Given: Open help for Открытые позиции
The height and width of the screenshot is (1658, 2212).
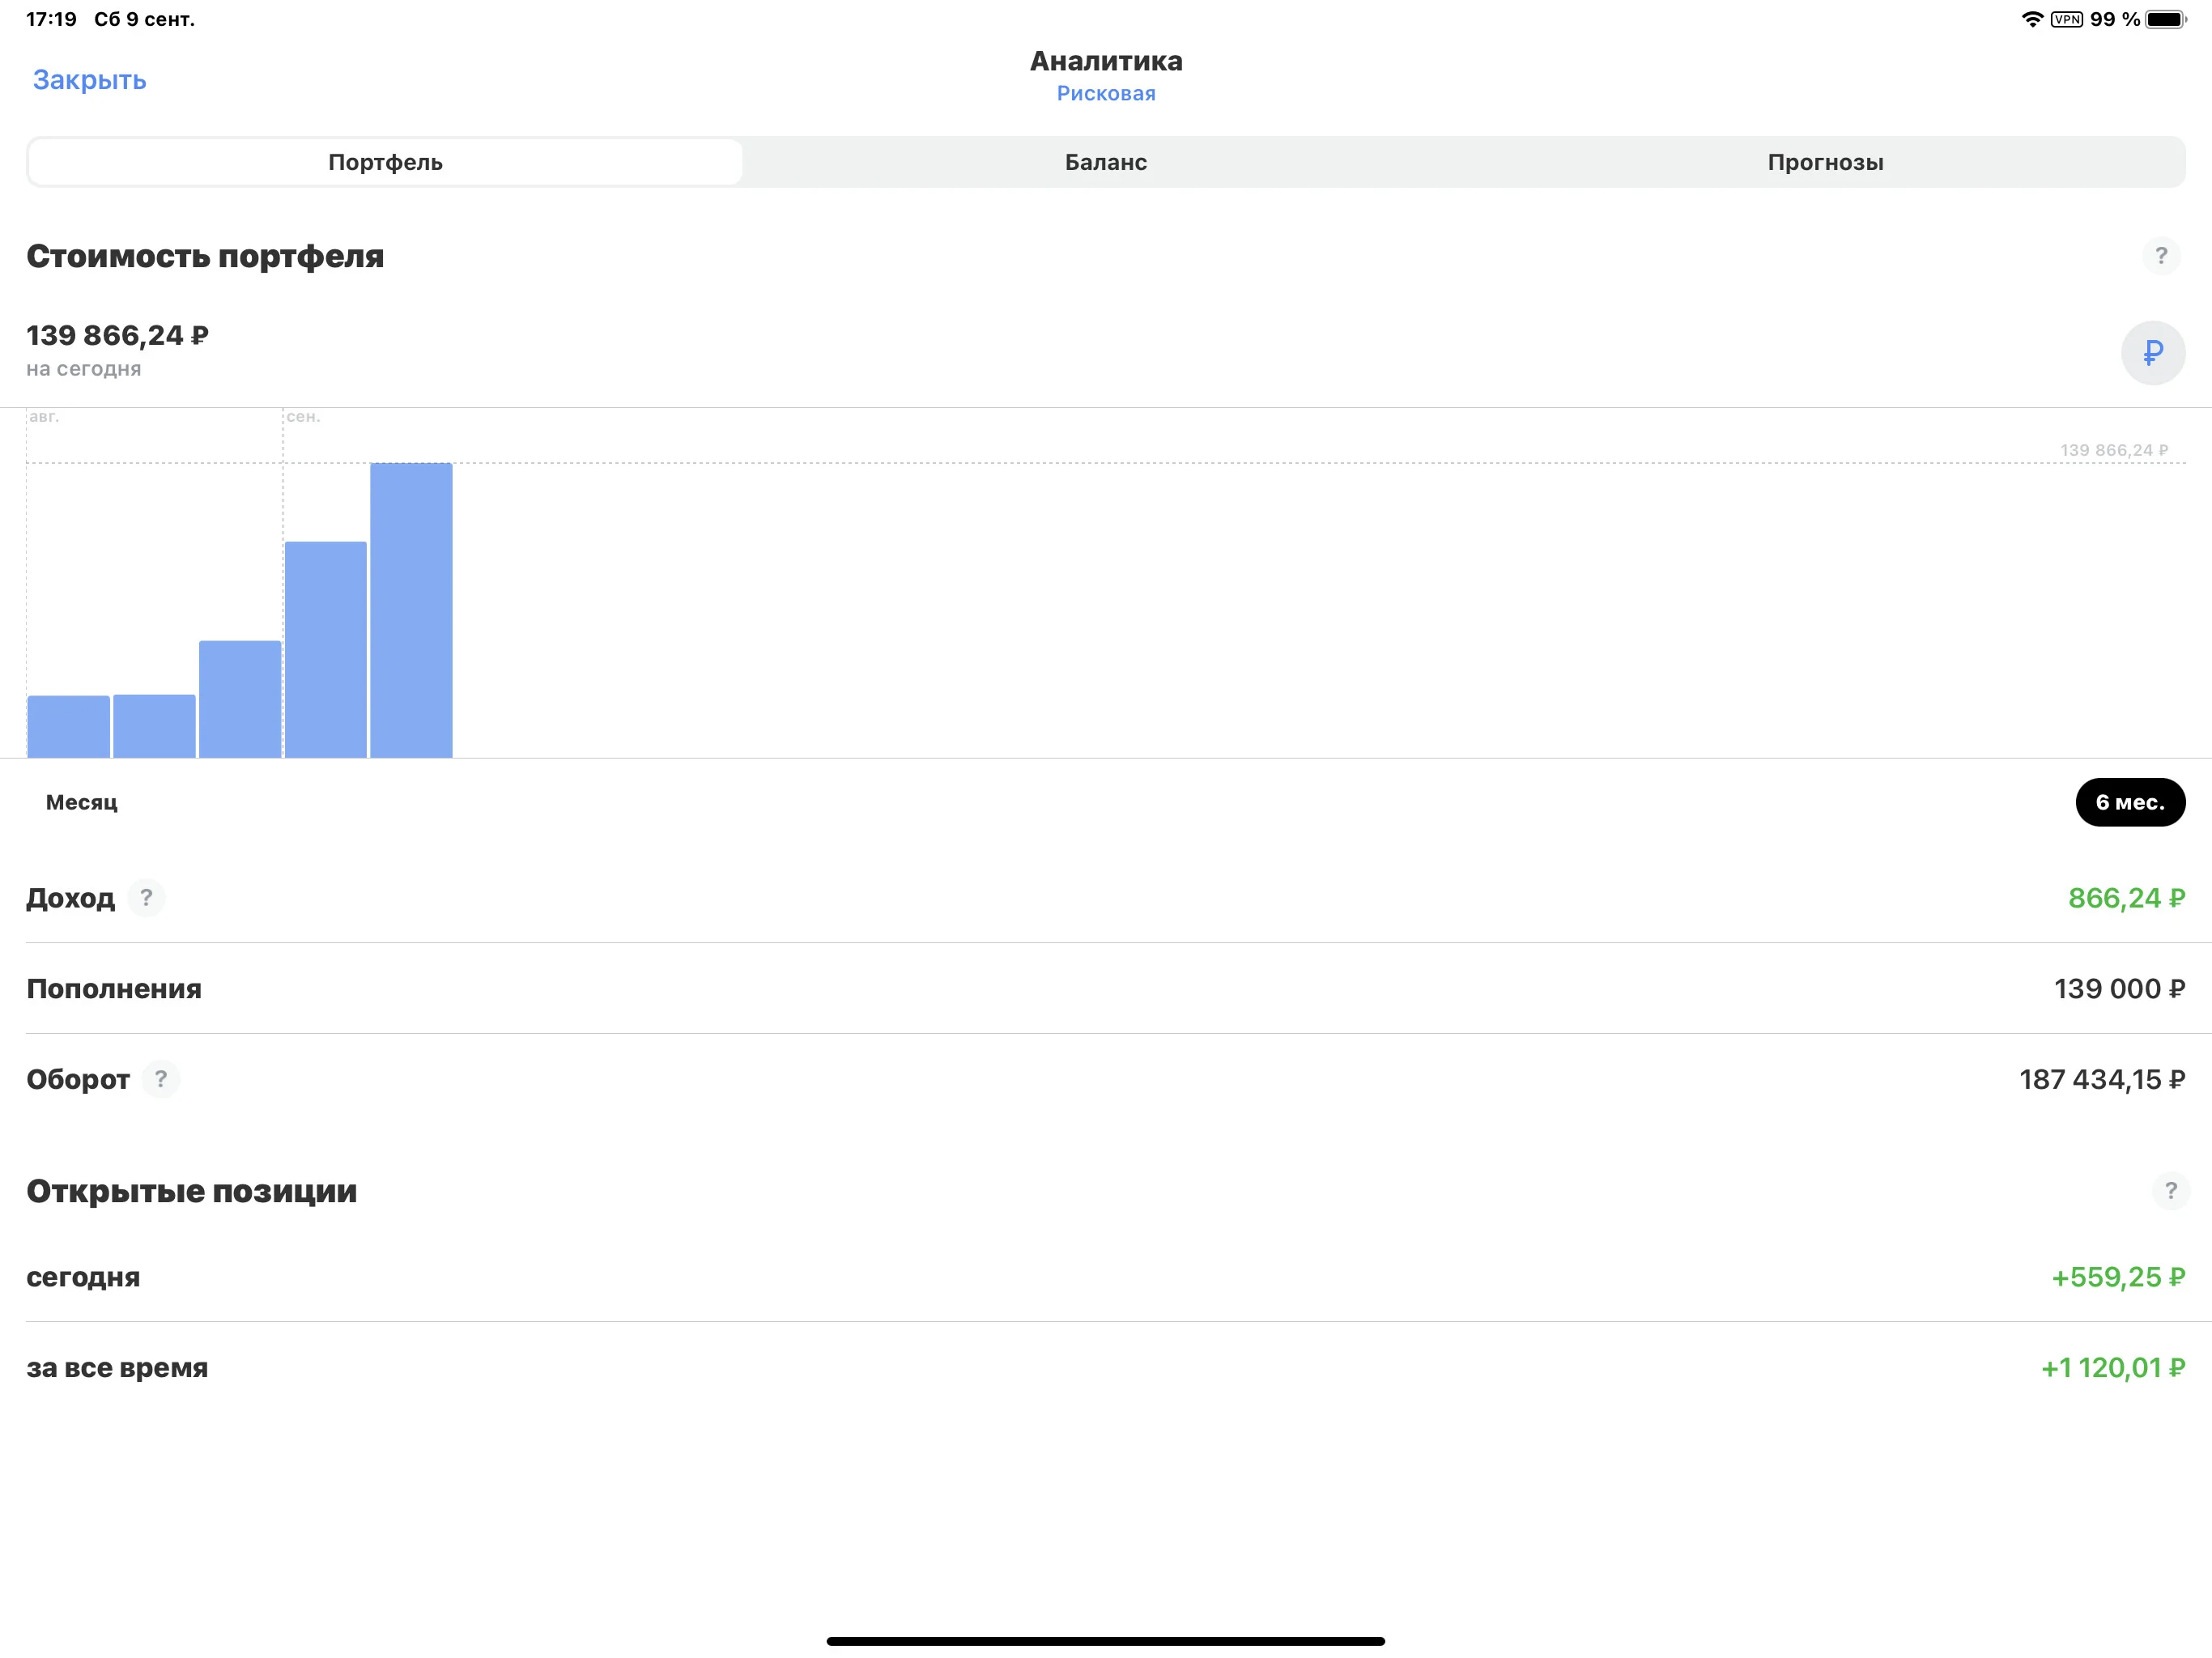Looking at the screenshot, I should (2170, 1190).
